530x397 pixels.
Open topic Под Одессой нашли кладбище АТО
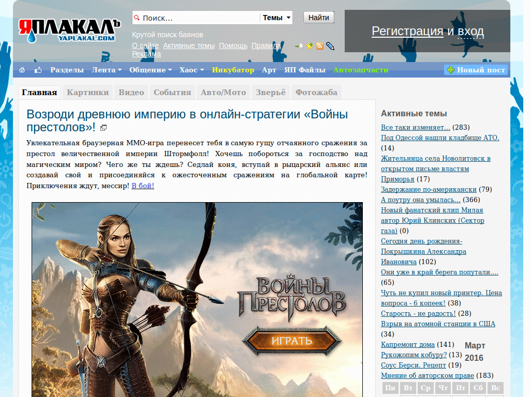point(440,138)
